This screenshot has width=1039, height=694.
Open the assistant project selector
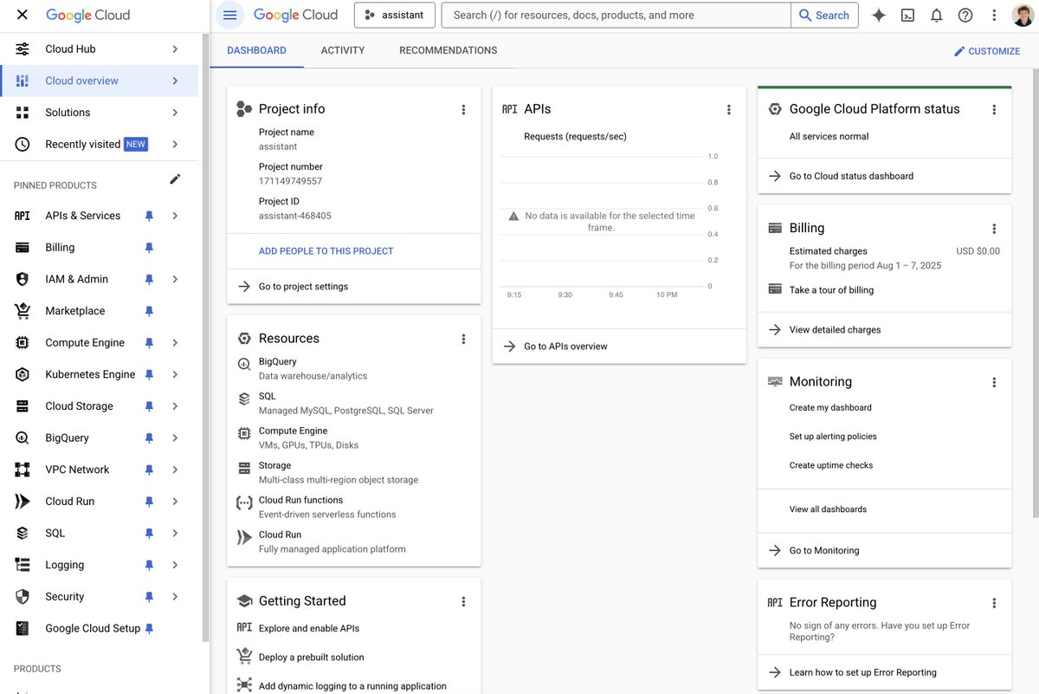395,15
